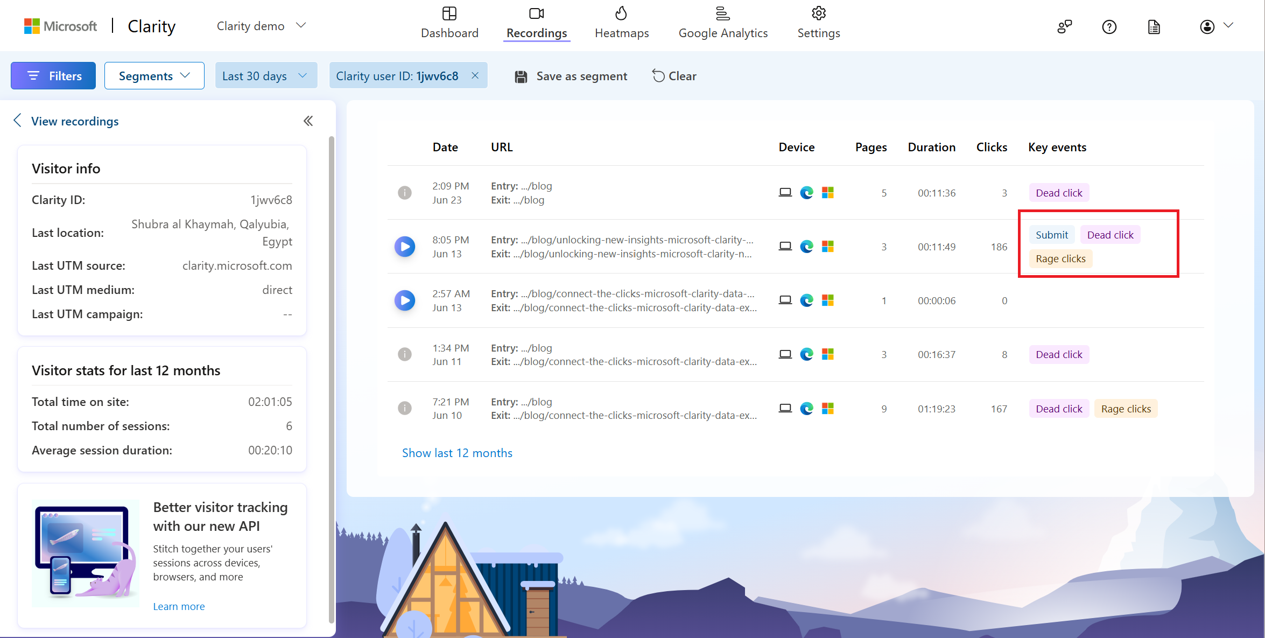Click Dead click tag on Jun 10 row
Screen dimensions: 1265x638
click(x=1059, y=409)
